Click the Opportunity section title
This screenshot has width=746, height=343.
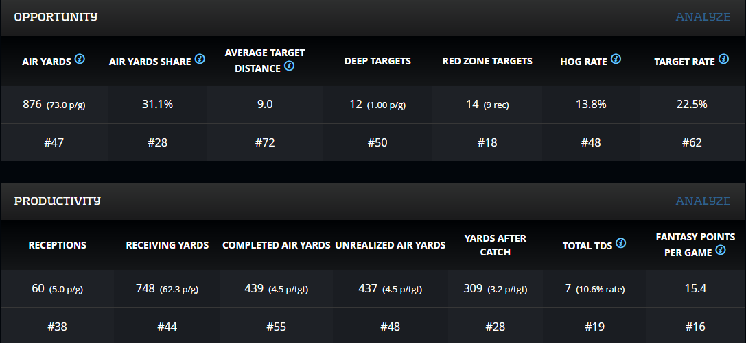(x=56, y=16)
